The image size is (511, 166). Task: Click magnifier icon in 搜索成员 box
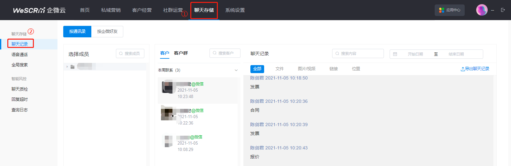tap(121, 54)
